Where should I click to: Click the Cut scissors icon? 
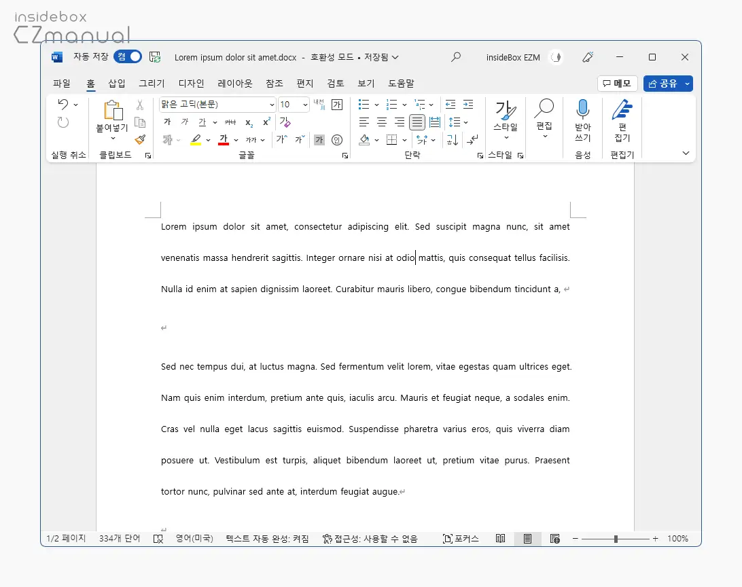(x=139, y=105)
